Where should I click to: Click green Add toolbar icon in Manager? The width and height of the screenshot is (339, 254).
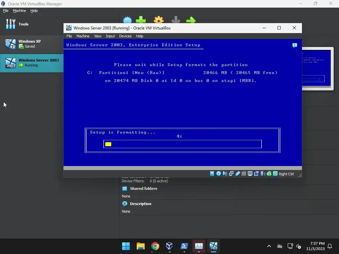pos(141,20)
